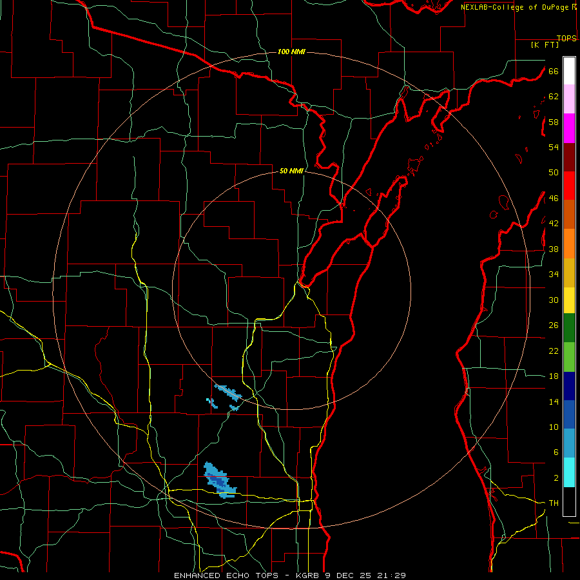The image size is (580, 580).
Task: Click the 66 value on the legend
Action: click(x=554, y=71)
